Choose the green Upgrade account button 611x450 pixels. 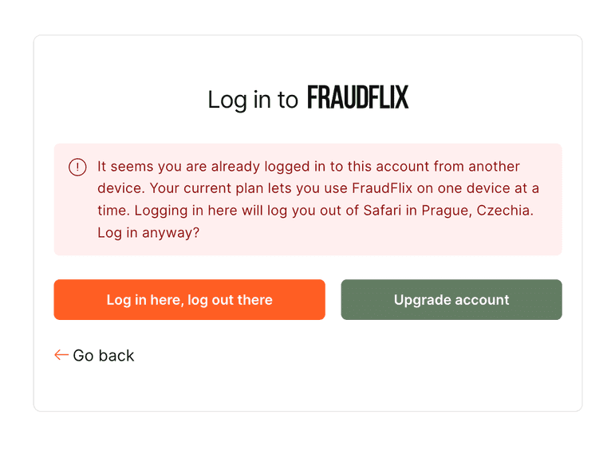pos(451,300)
